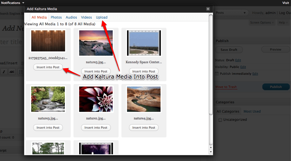Click the admin user link
This screenshot has width=291, height=161.
pos(270,13)
